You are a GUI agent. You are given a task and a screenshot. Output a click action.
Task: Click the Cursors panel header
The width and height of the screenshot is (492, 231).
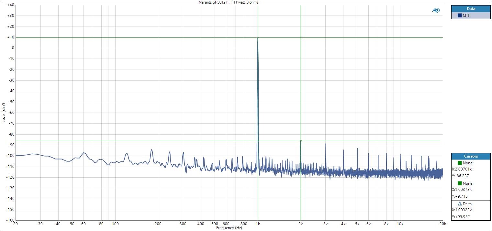[x=471, y=156]
